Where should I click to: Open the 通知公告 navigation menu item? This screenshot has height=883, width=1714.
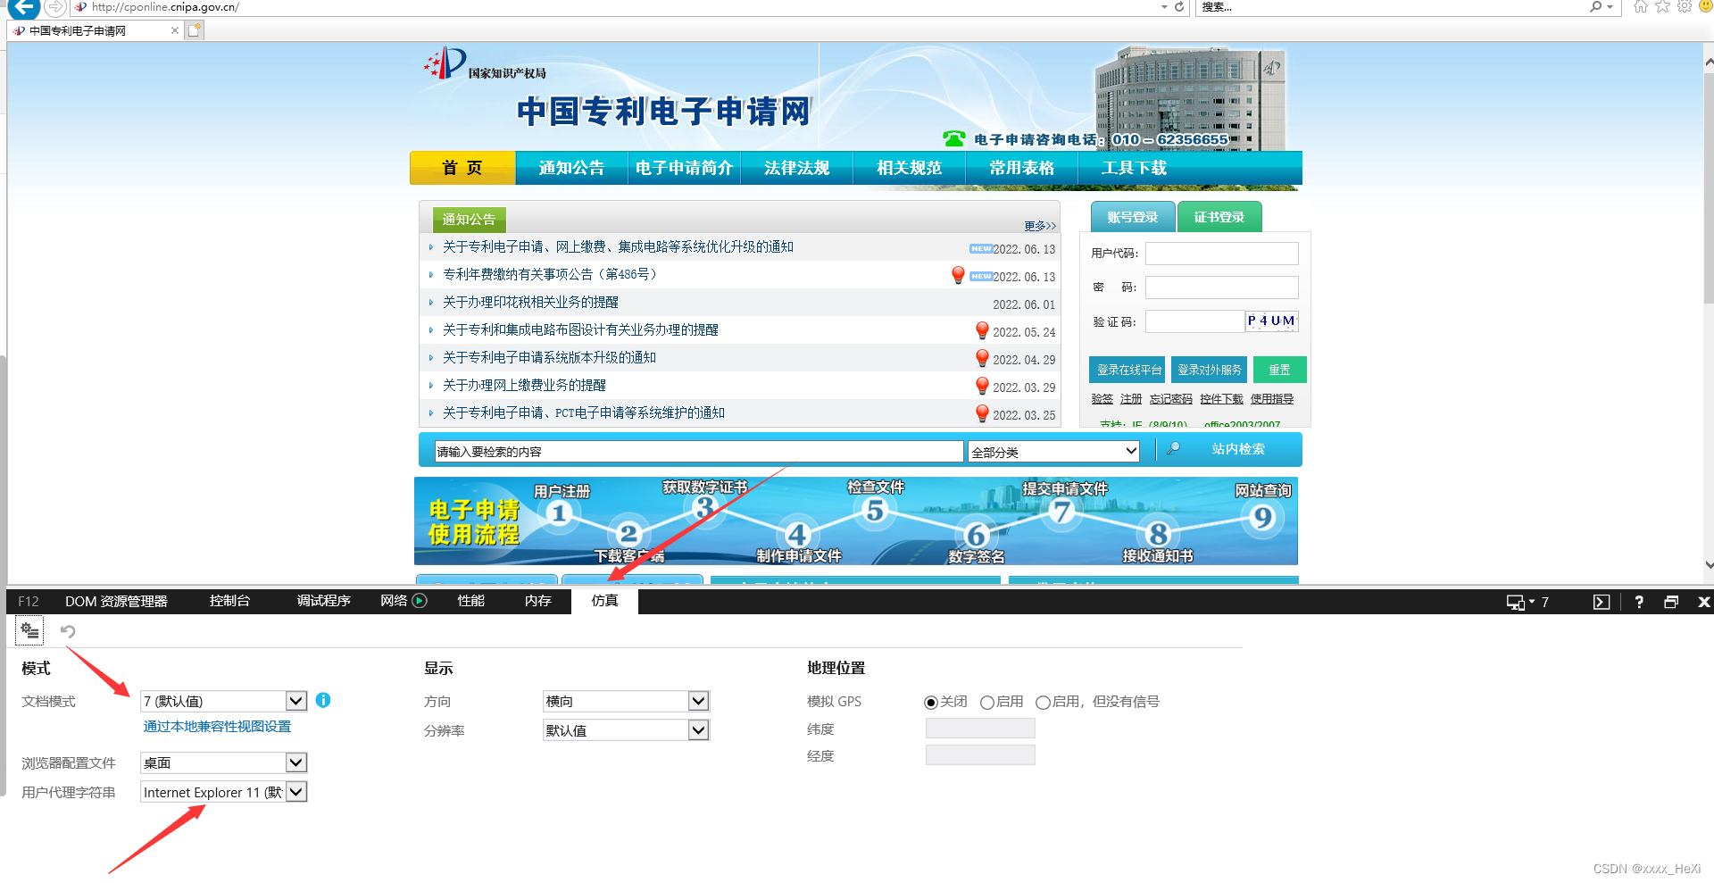571,168
